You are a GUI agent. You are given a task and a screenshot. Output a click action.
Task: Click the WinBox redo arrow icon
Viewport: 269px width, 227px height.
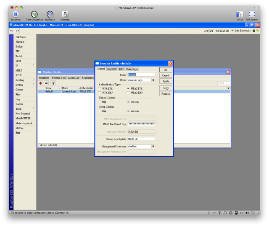click(x=17, y=31)
